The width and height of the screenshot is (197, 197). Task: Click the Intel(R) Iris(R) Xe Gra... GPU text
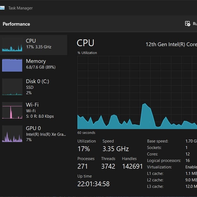pos(46,134)
